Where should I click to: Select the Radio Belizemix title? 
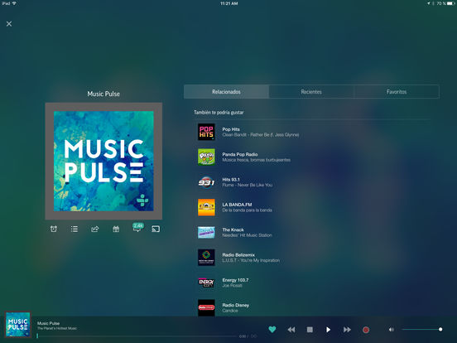coord(238,254)
